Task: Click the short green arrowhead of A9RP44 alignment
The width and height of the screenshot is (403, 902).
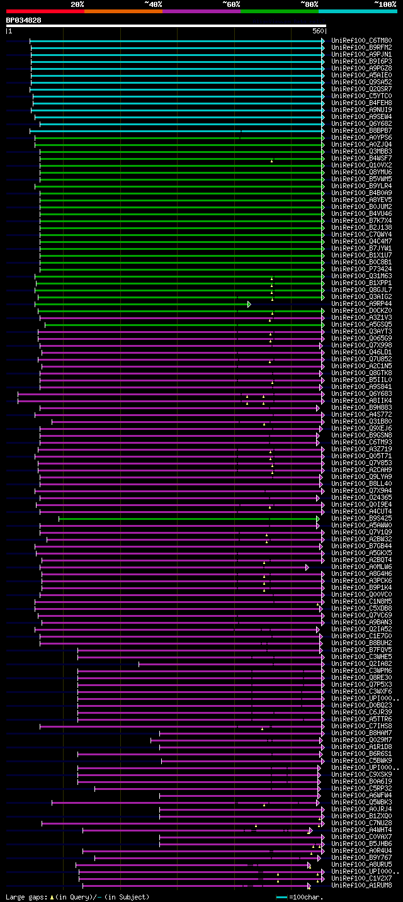Action: (x=249, y=304)
